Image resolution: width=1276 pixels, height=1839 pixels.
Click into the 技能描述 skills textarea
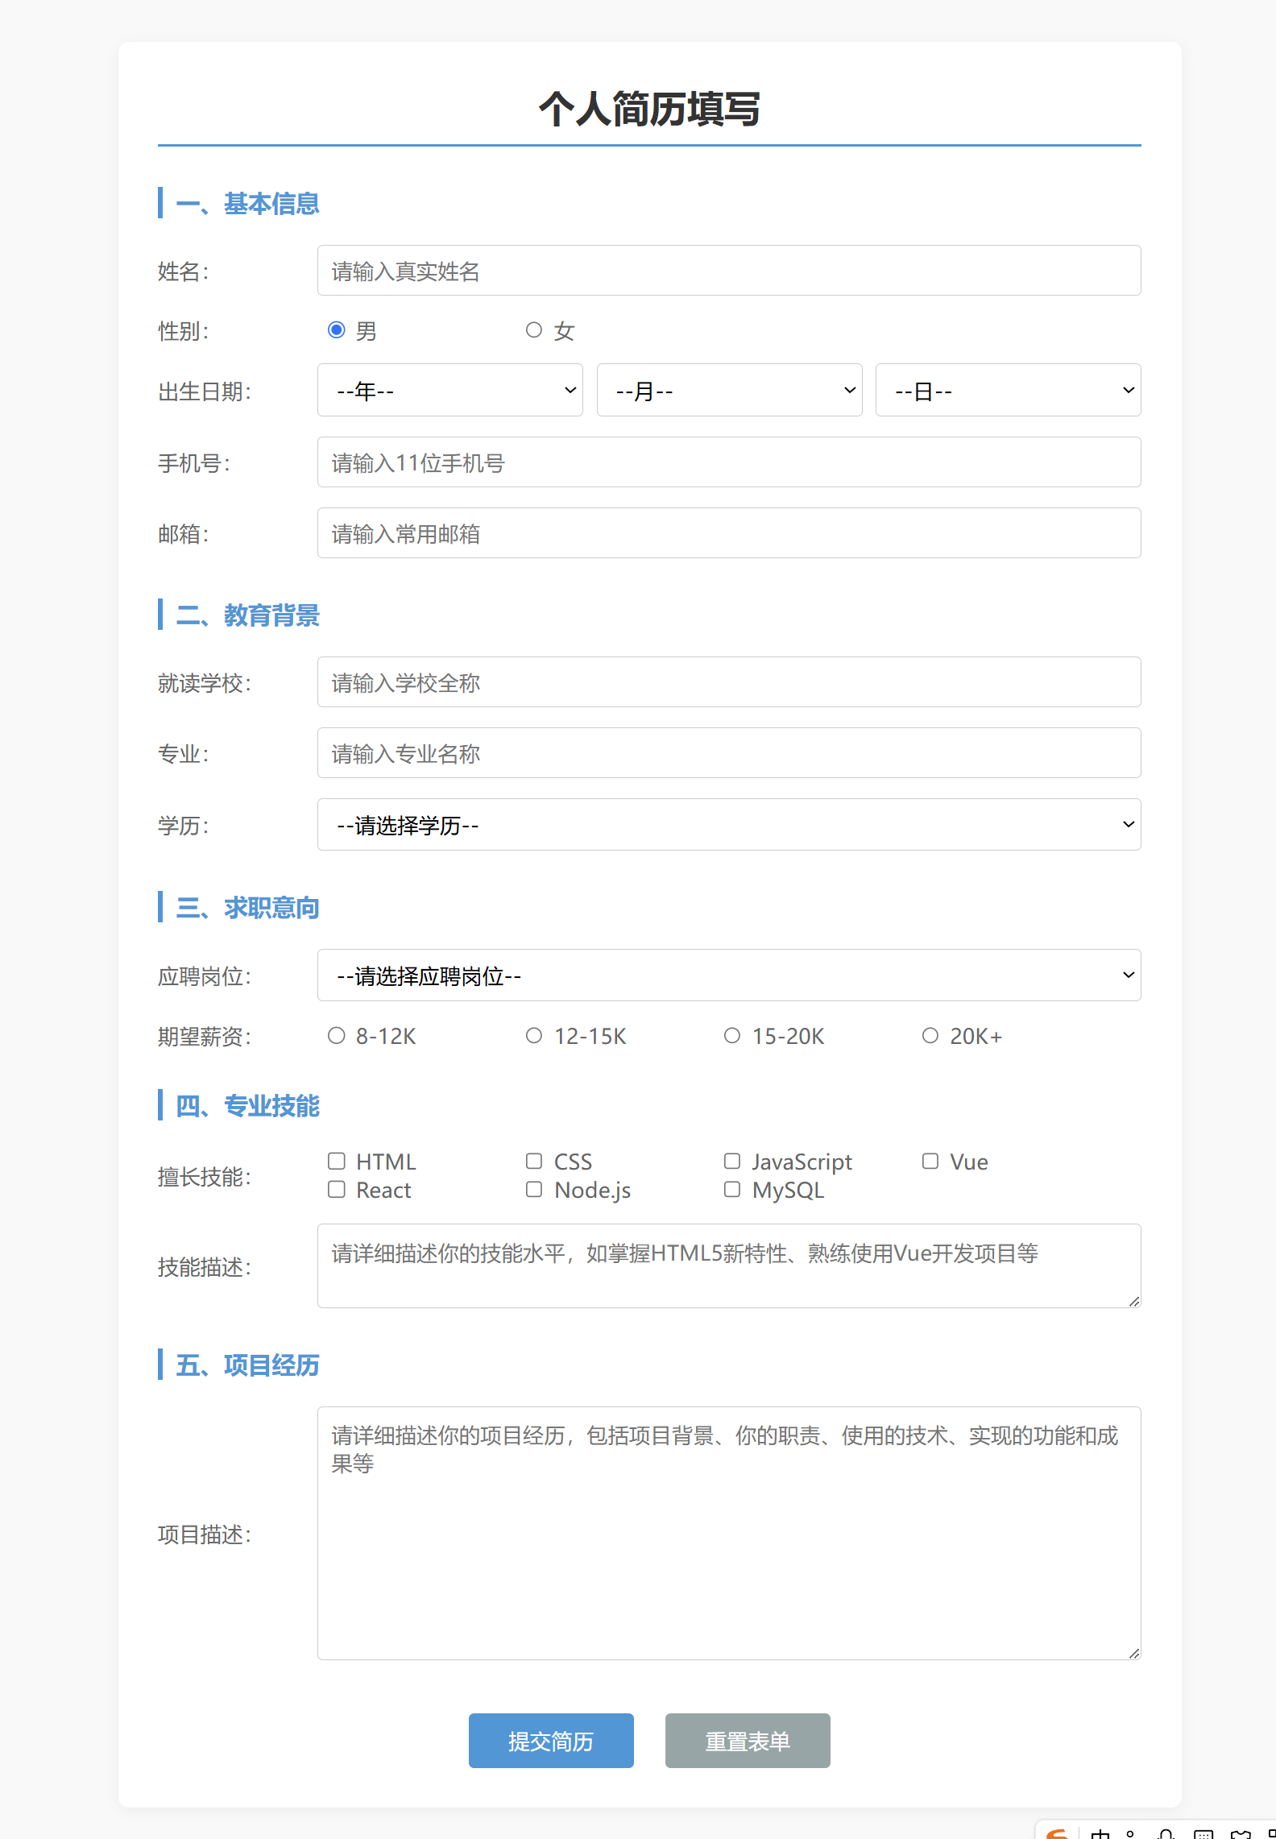click(729, 1266)
